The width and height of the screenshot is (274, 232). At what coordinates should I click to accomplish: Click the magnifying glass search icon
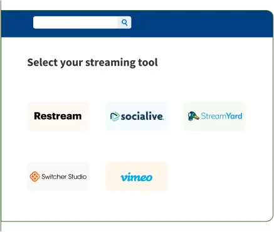(124, 23)
